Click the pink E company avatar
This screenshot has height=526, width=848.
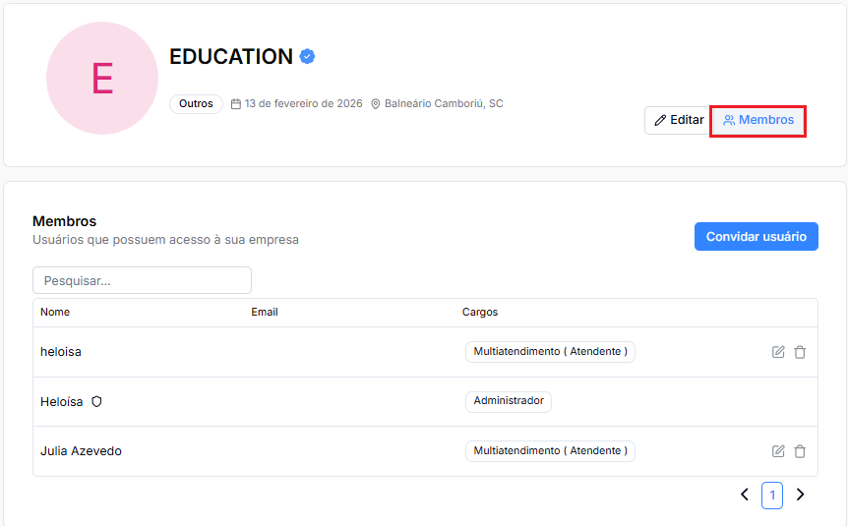coord(102,79)
